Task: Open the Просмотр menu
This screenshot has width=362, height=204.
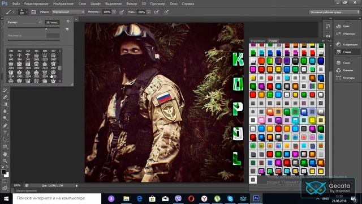Action: pos(158,4)
